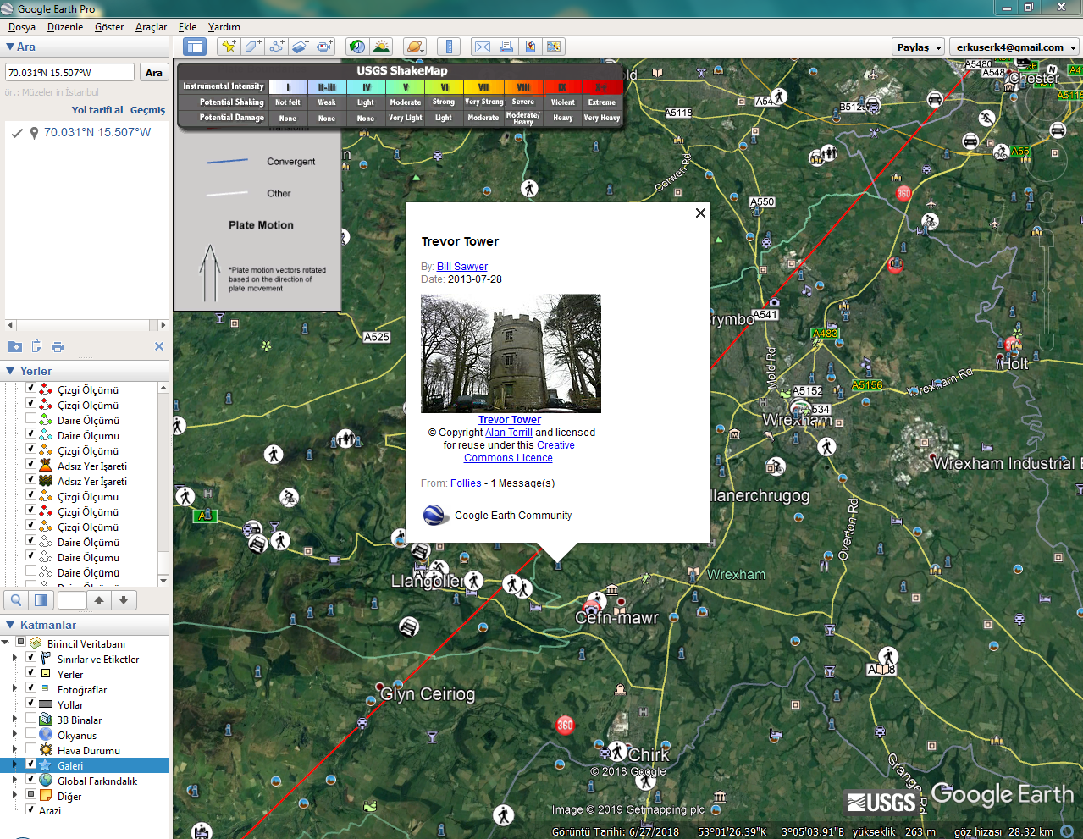
Task: Open the Geçmiş search history link
Action: [147, 110]
